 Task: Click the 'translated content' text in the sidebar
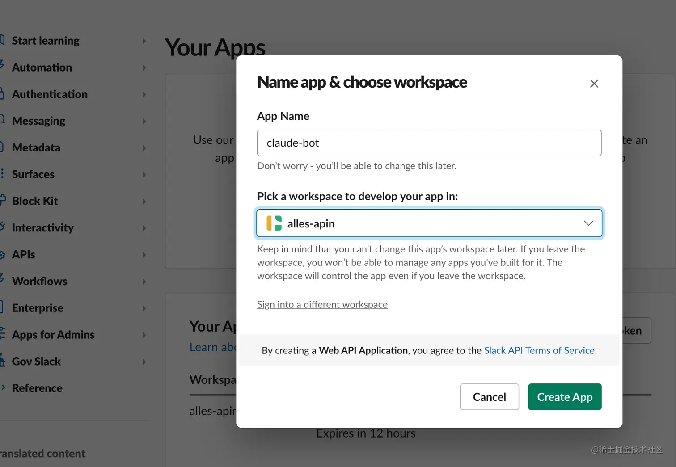(42, 454)
